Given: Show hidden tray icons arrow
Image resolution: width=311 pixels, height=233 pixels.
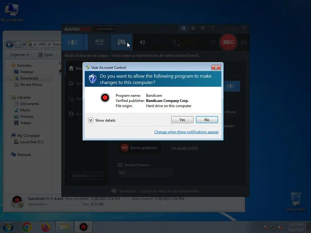Looking at the screenshot, I should [x=258, y=228].
